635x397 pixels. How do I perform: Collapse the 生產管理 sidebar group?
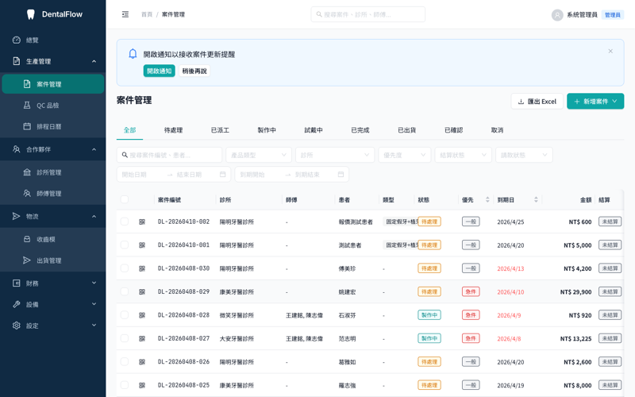(x=52, y=61)
